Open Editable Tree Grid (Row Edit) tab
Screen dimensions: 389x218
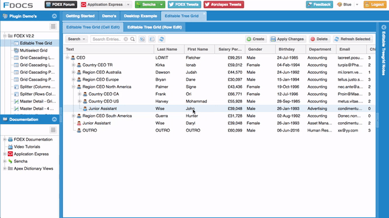tap(154, 27)
